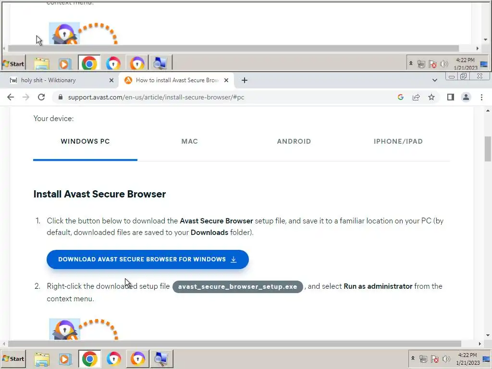Open Chrome three-dot menu
Image resolution: width=492 pixels, height=369 pixels.
pos(481,97)
